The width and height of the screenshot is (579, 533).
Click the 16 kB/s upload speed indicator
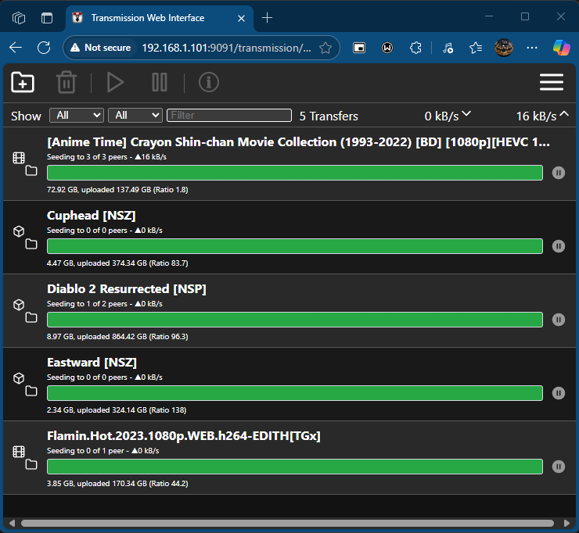click(542, 116)
